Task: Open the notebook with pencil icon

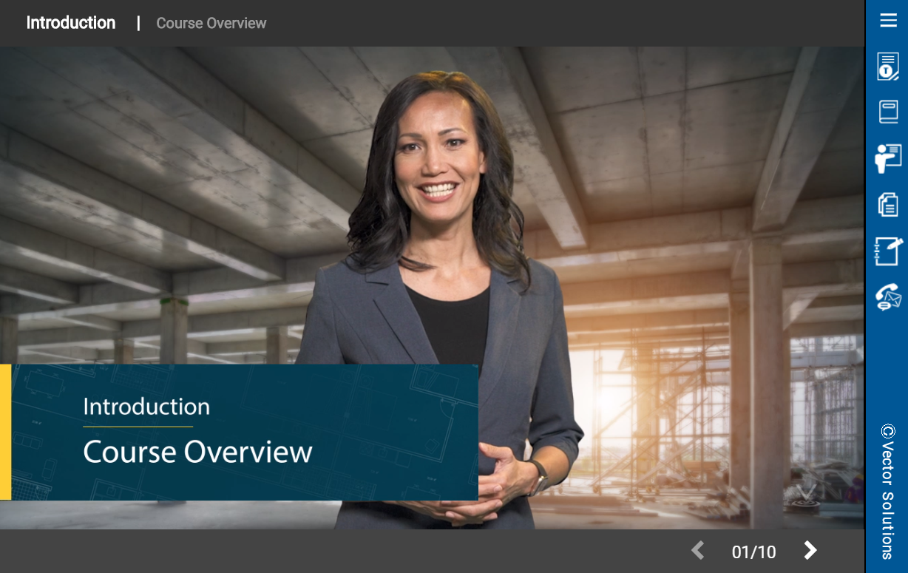Action: [x=888, y=251]
